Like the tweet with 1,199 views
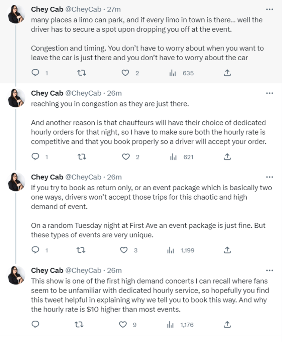This screenshot has height=342, width=284. (x=124, y=250)
